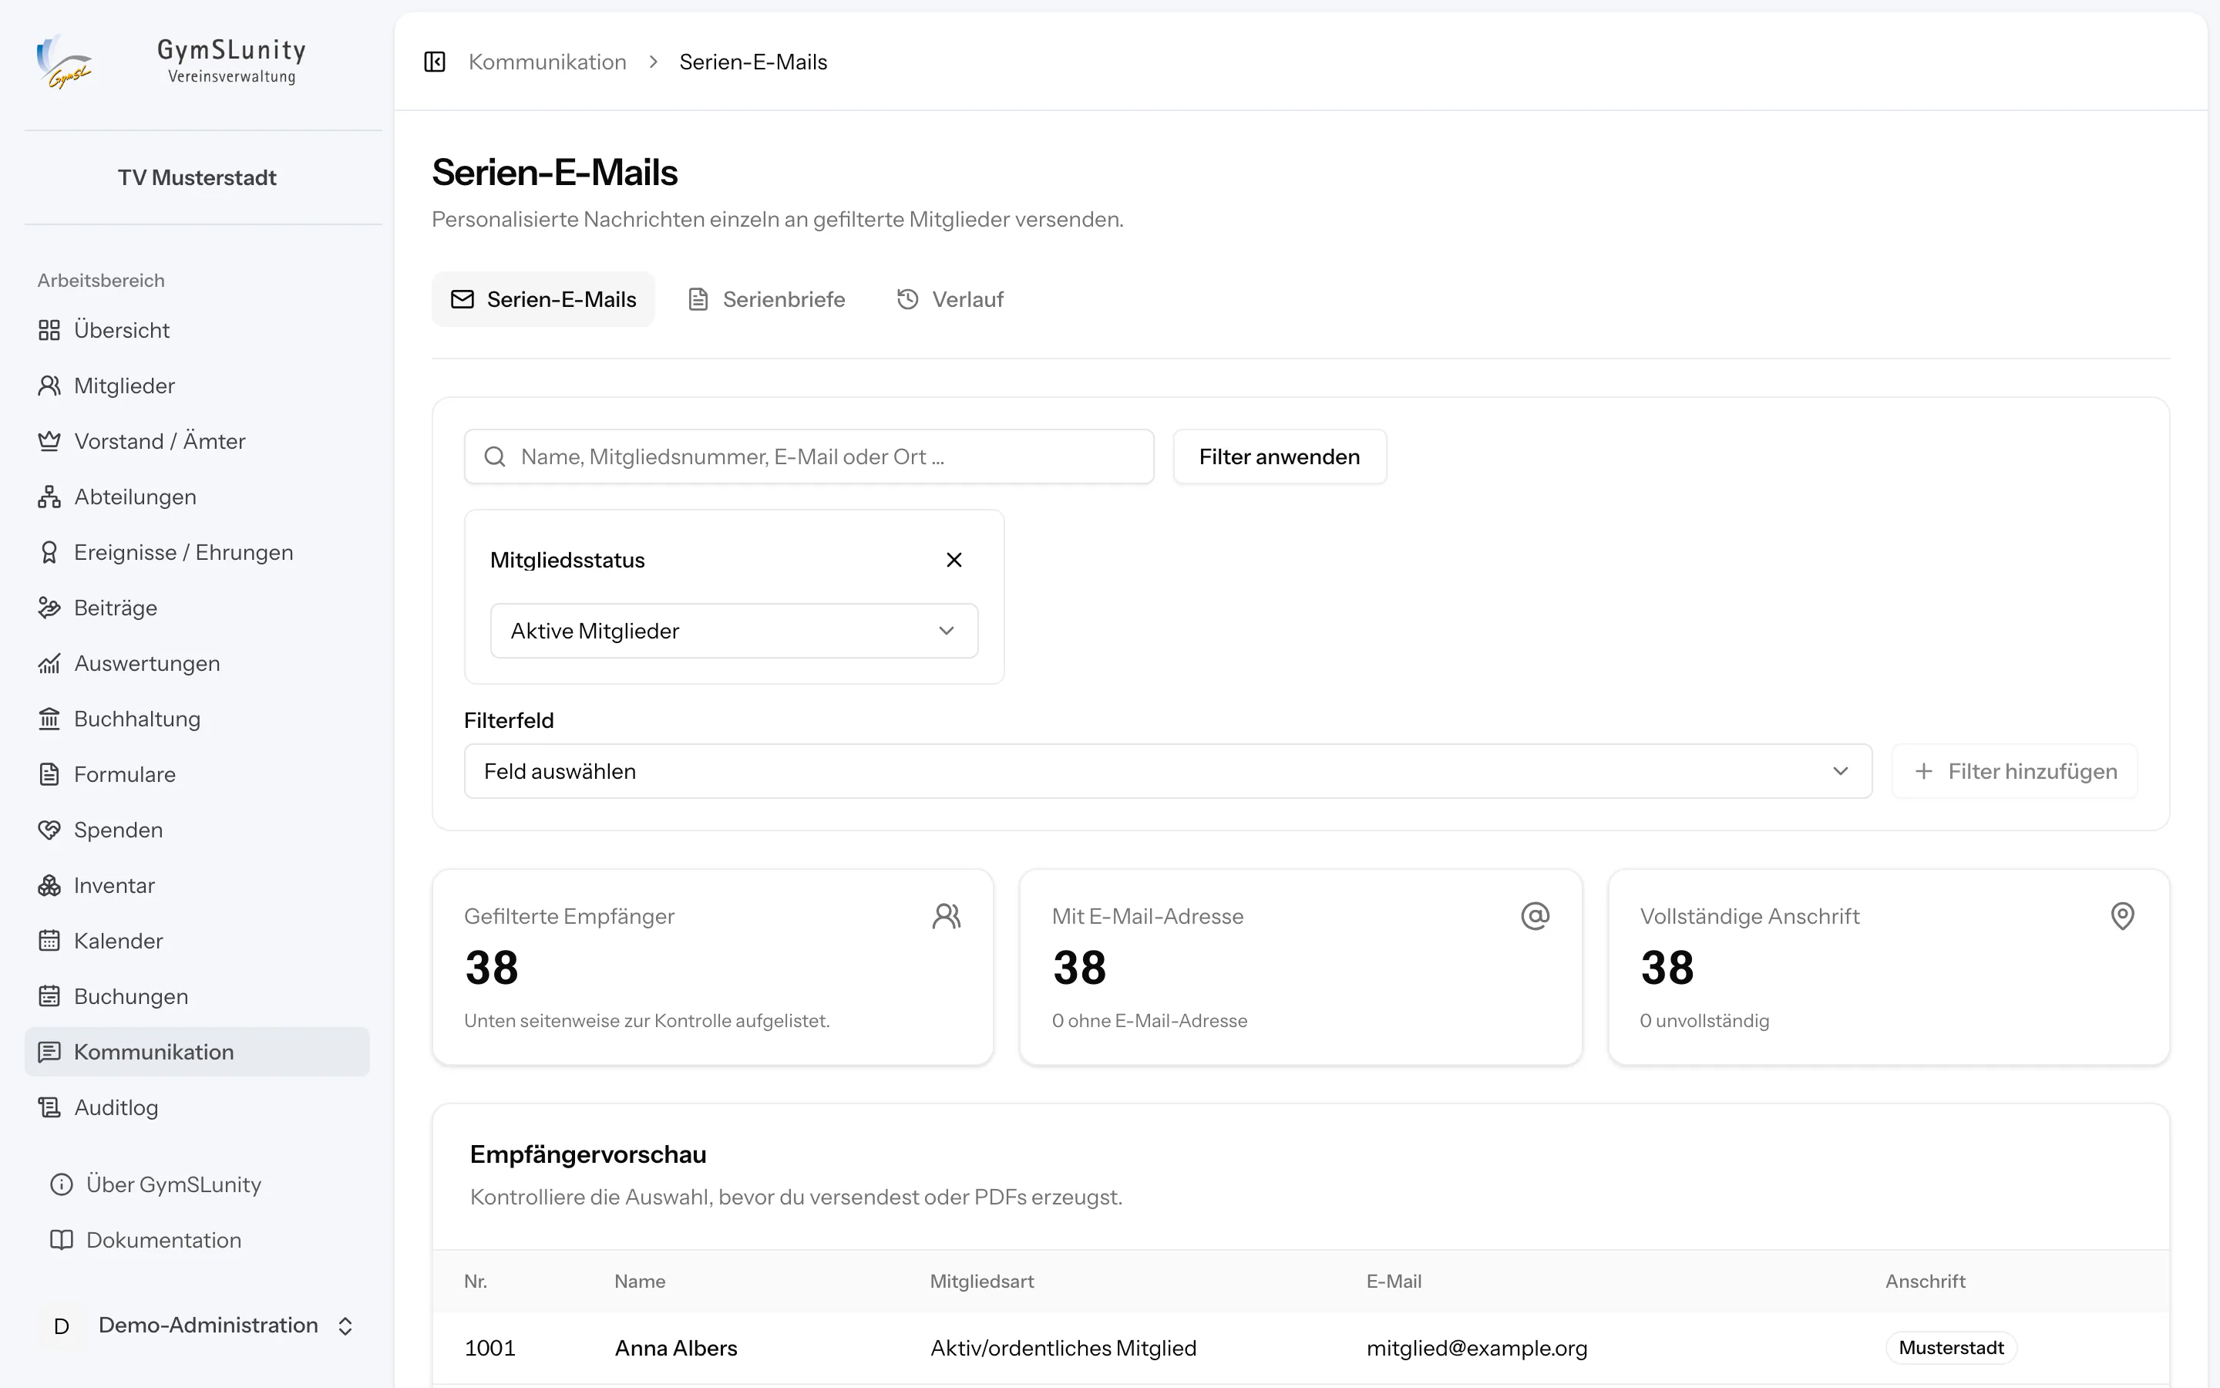Expand the Demo-Administration account switcher
Viewport: 2220px width, 1388px height.
point(197,1326)
